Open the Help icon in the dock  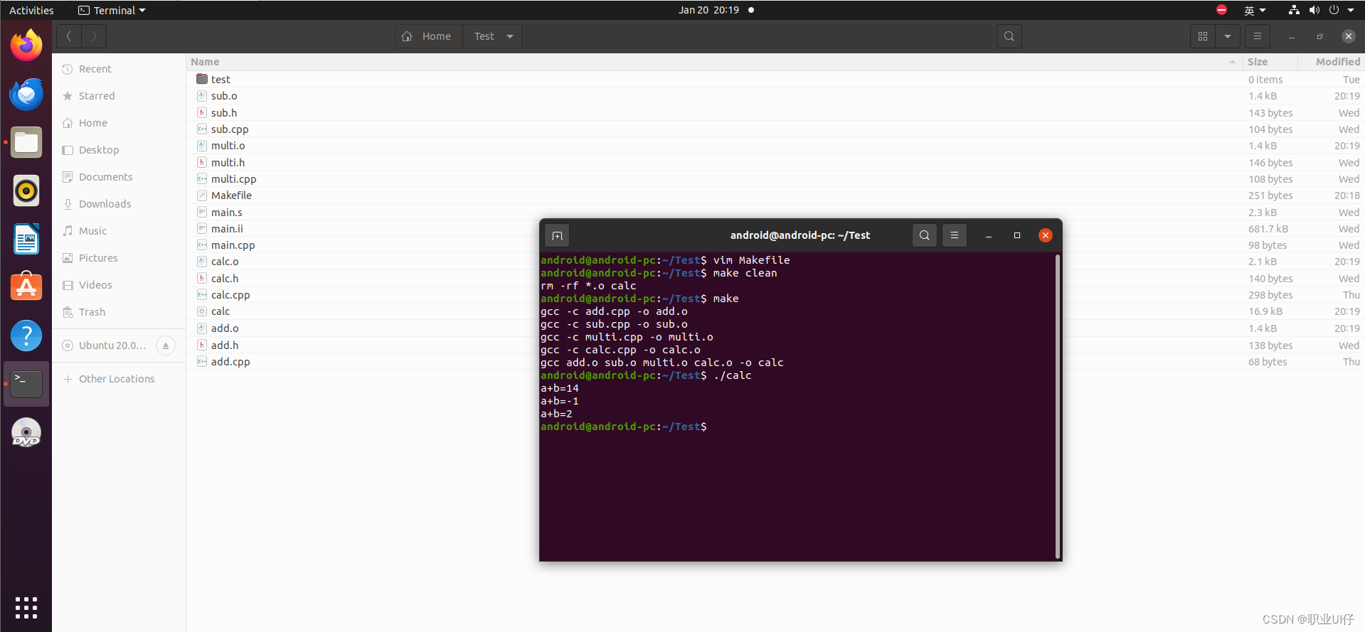26,336
